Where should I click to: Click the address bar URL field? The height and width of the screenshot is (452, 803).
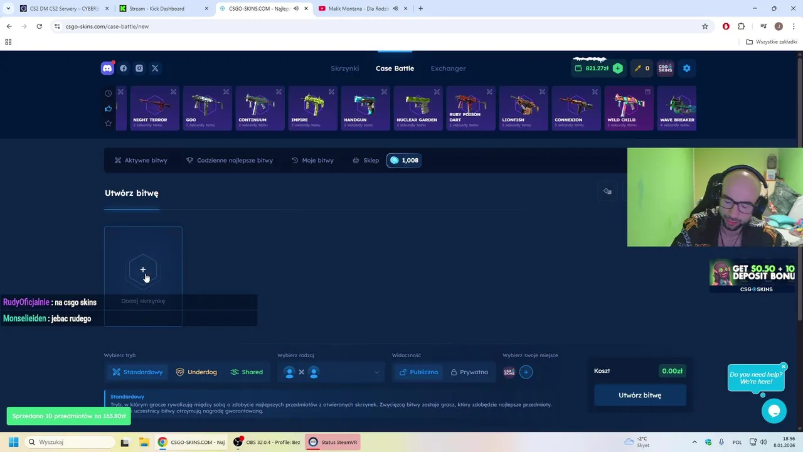(376, 26)
